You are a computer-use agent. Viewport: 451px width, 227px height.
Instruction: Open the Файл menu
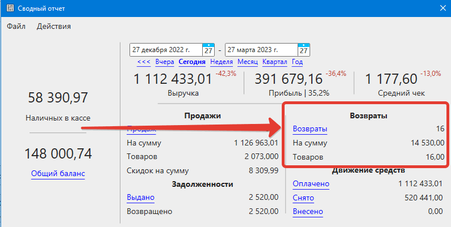16,26
